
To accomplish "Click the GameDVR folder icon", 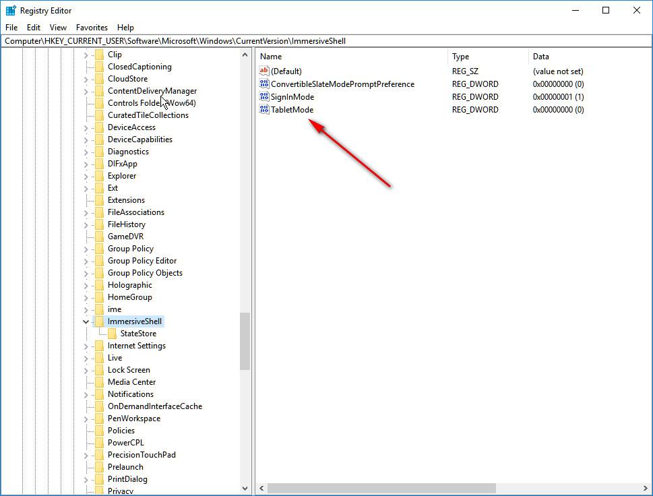I will pyautogui.click(x=99, y=236).
